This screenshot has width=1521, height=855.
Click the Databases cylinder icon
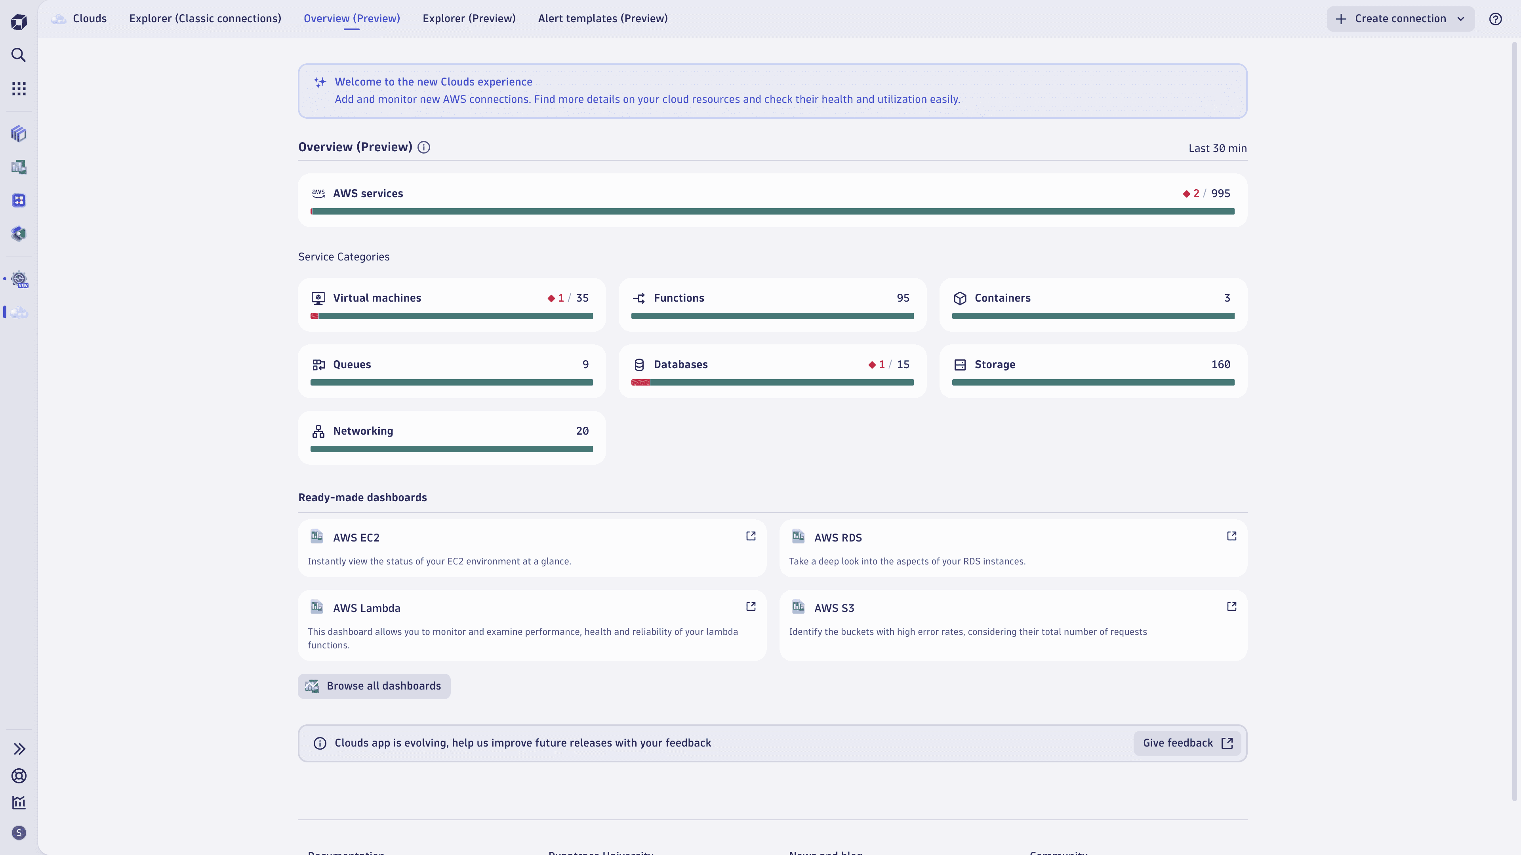coord(639,365)
